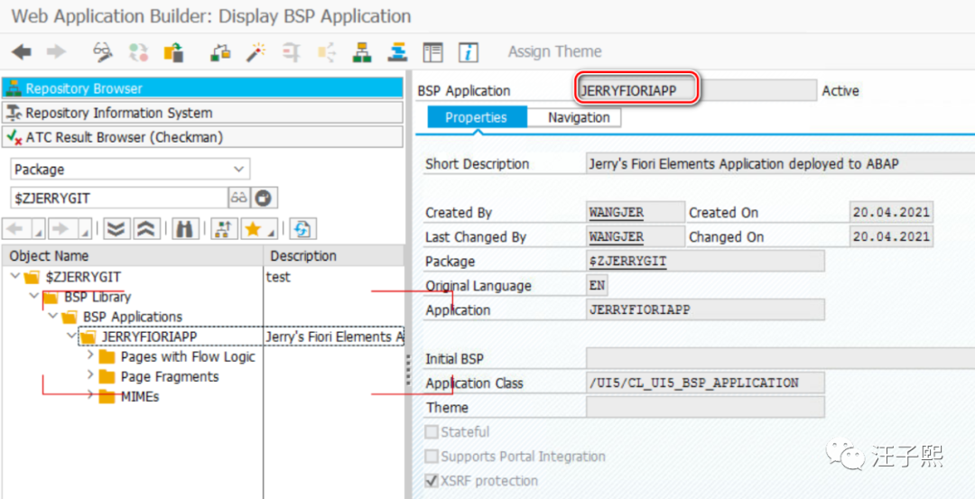Select the BSP Applications tree row

[133, 317]
